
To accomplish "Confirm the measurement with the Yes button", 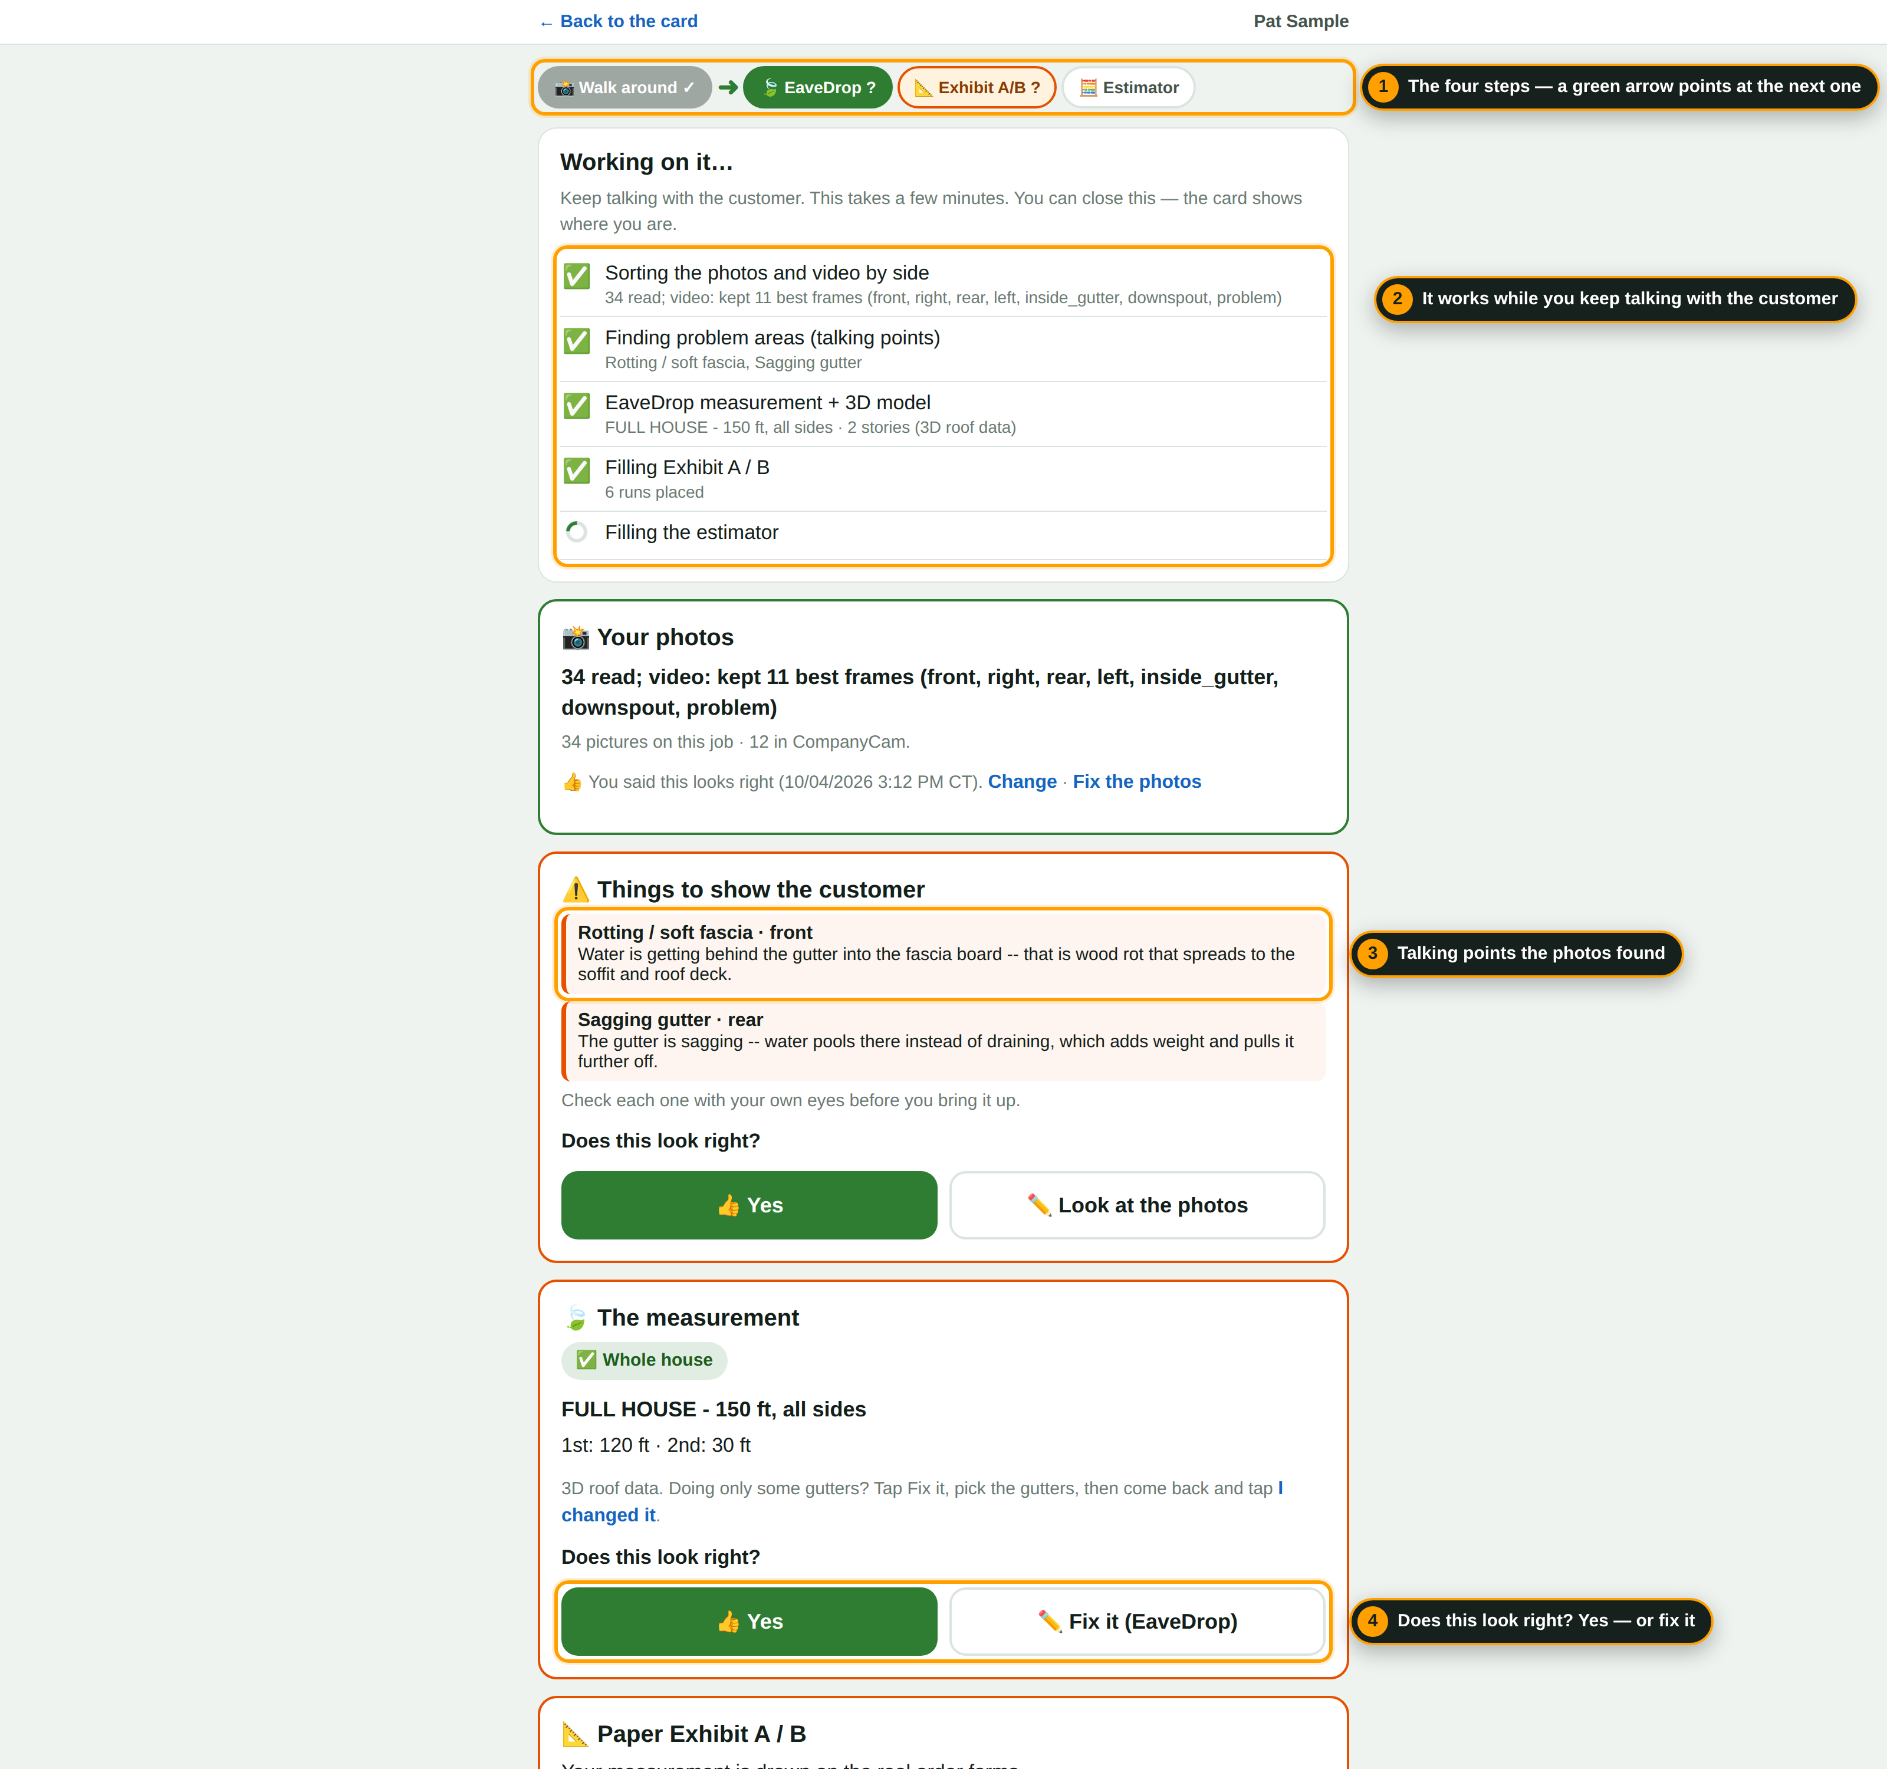I will point(749,1622).
